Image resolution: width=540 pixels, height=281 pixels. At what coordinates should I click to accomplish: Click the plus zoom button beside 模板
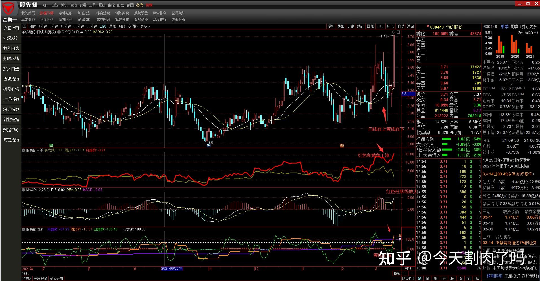pyautogui.click(x=405, y=273)
